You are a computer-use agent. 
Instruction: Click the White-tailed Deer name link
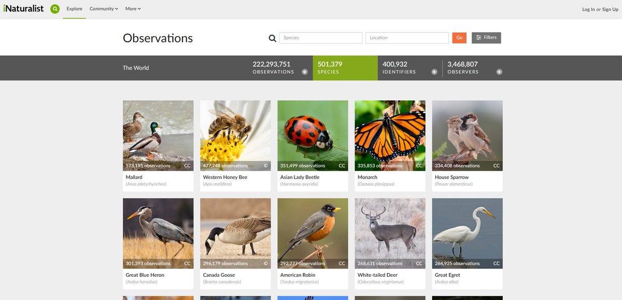point(377,275)
